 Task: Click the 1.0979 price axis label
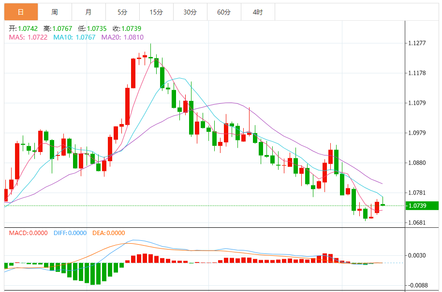tap(417, 133)
